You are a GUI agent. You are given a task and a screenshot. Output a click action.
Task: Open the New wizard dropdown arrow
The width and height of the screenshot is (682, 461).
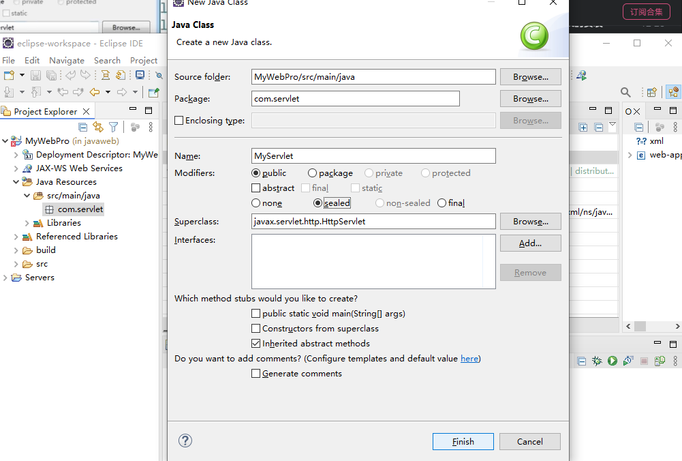coord(22,75)
